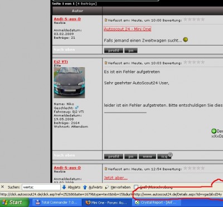The height and width of the screenshot is (207, 223).
Task: Click the www button under second post
Action: coord(147,156)
